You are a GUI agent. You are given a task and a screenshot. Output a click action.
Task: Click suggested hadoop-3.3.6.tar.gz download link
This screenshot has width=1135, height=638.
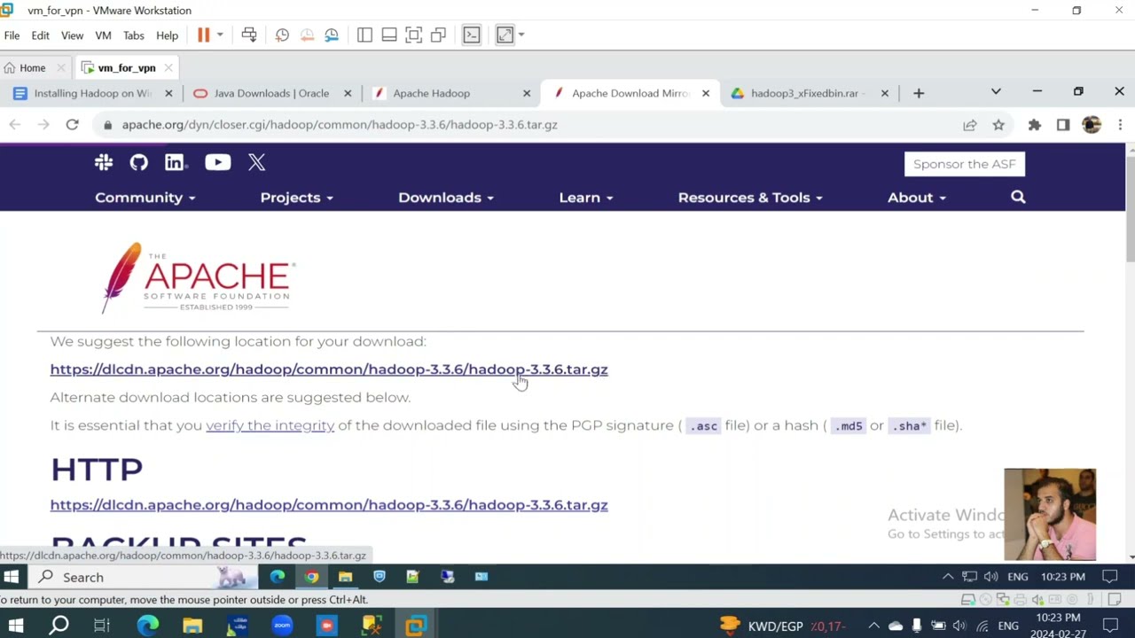pos(329,370)
